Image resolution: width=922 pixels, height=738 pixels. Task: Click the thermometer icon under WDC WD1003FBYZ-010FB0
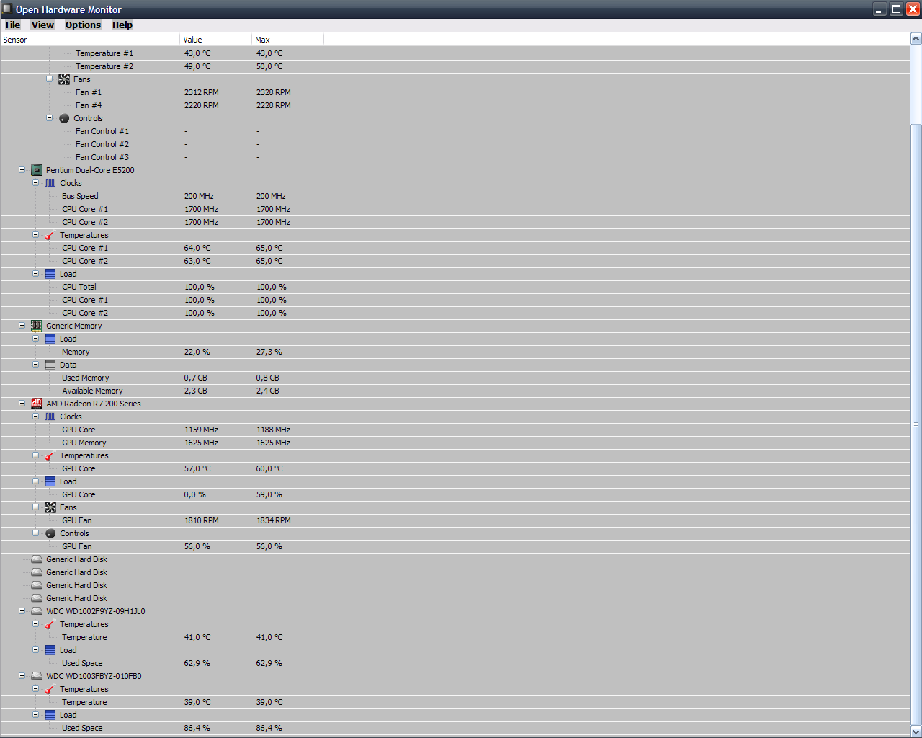tap(50, 689)
